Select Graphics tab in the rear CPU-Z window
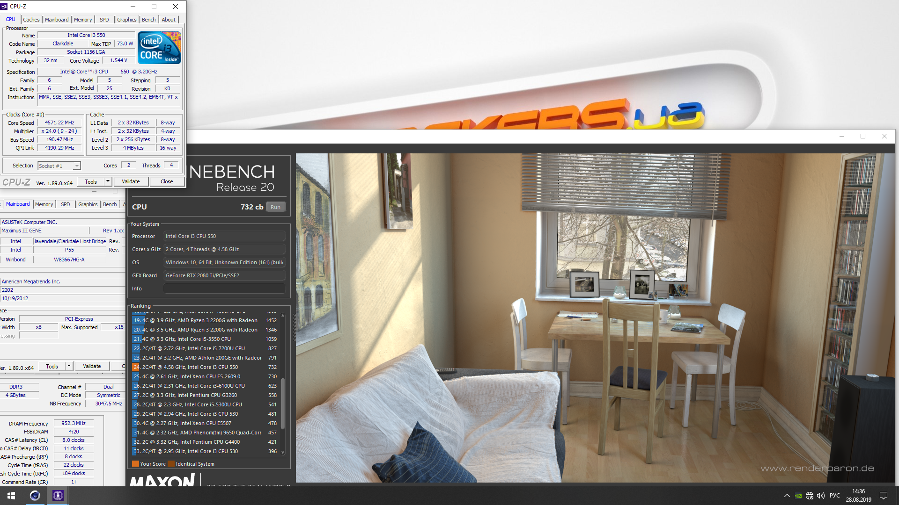Viewport: 899px width, 505px height. click(x=88, y=204)
